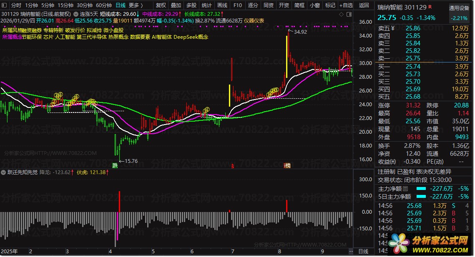Open the 更多 period dropdown
Viewport: 475px width, 257px height.
click(136, 5)
